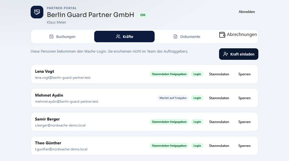The height and width of the screenshot is (161, 289).
Task: Click the Login badge for Mehmet Aydin
Action: (x=197, y=98)
